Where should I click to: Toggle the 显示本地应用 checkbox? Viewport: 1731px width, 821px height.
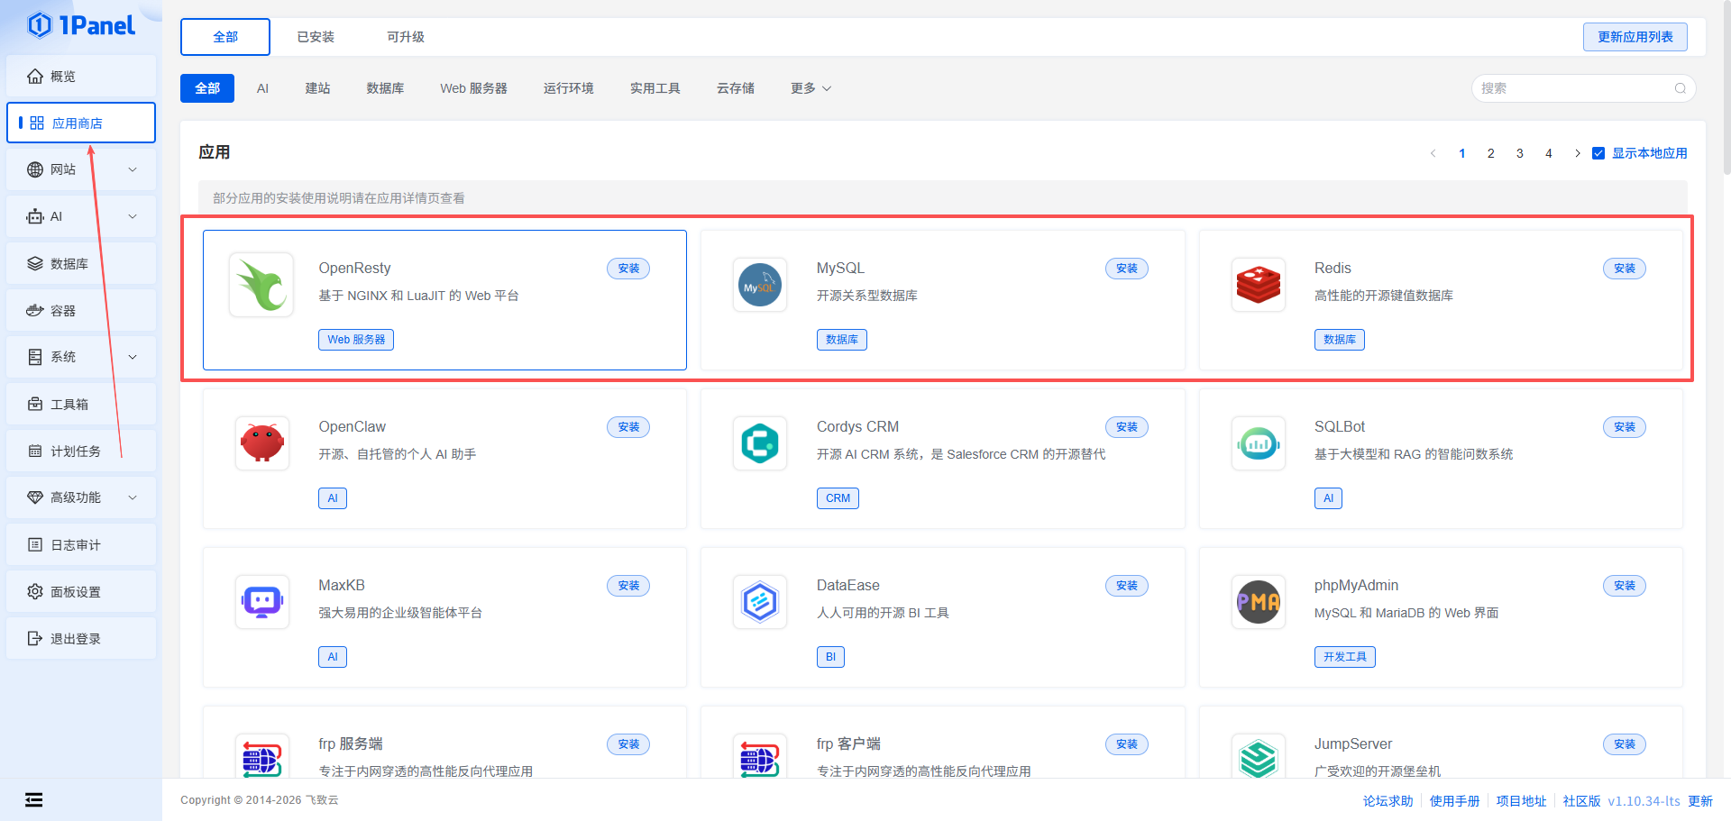(1598, 153)
